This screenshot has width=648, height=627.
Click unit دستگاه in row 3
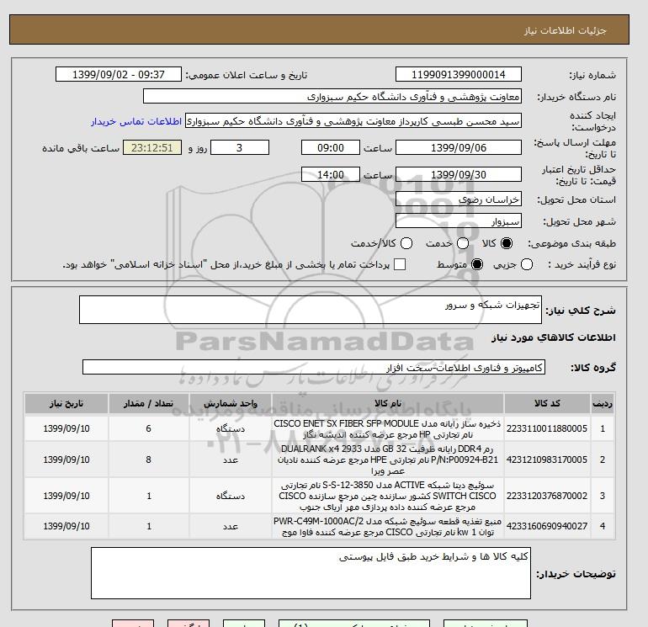[x=231, y=496]
